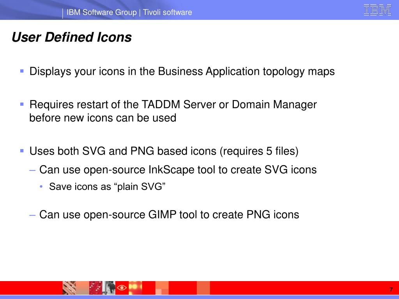Image resolution: width=399 pixels, height=299 pixels.
Task: Click the walking person photo in the footer strip
Action: click(109, 288)
